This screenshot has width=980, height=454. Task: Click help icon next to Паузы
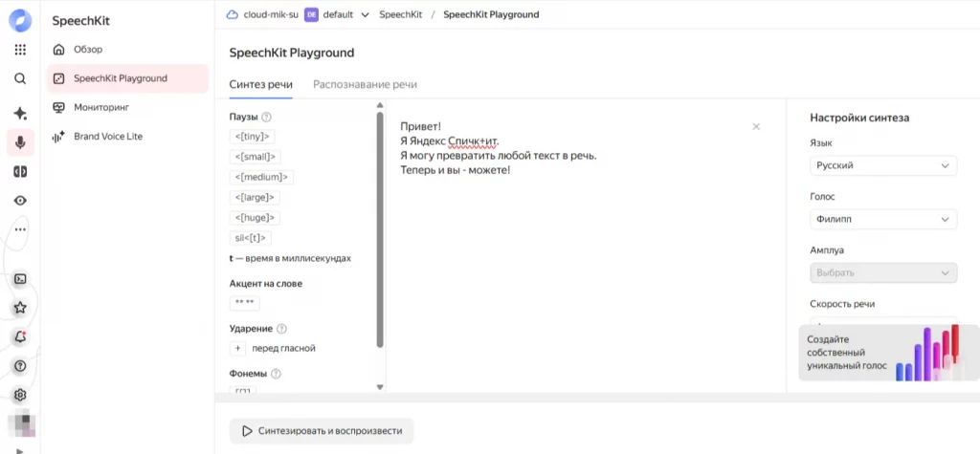tap(267, 118)
